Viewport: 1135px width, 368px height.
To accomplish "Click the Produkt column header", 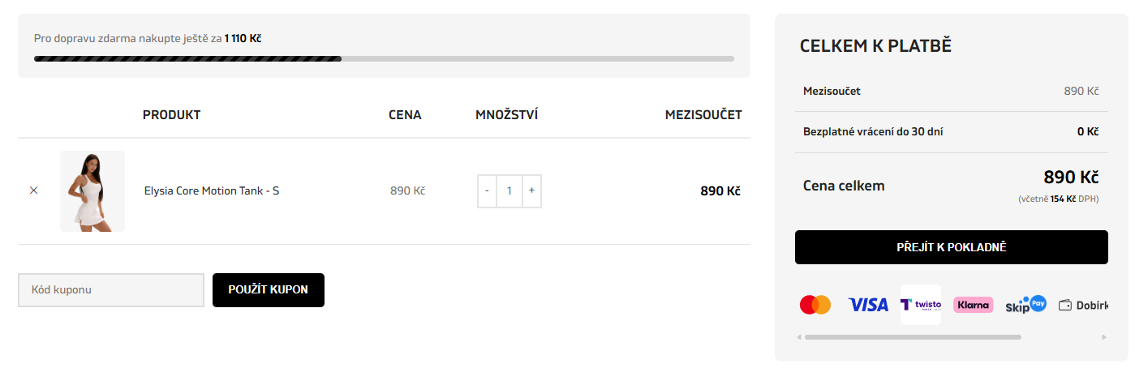I will coord(171,115).
